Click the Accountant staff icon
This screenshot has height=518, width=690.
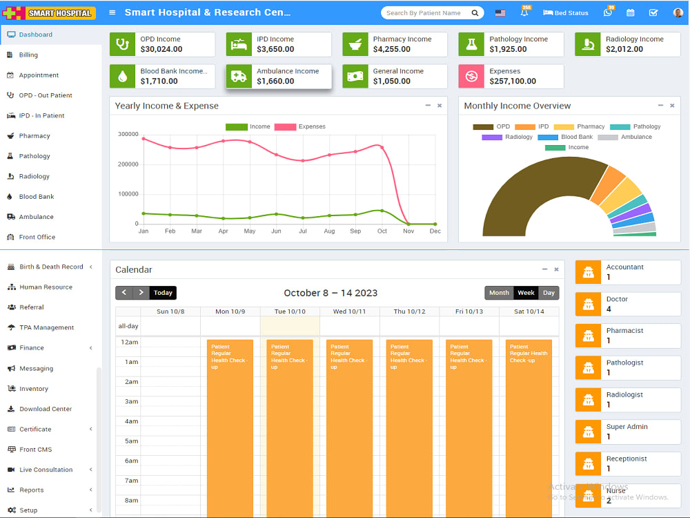[x=589, y=271]
